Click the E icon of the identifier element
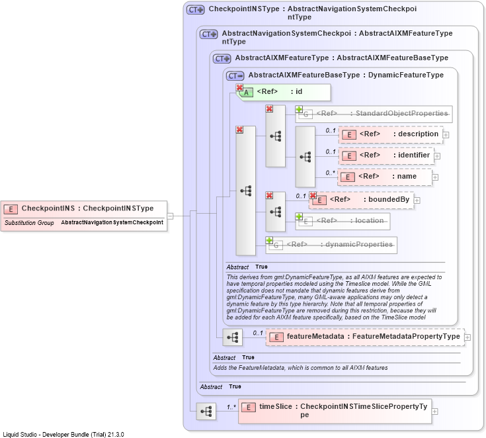The height and width of the screenshot is (438, 486). (349, 156)
